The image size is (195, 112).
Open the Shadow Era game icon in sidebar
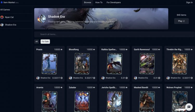pos(2,25)
